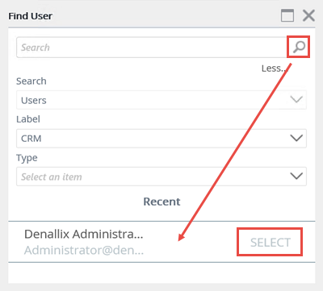Screen dimensions: 323x291
Task: Open the 'Select an item' Type dropdown
Action: 161,177
